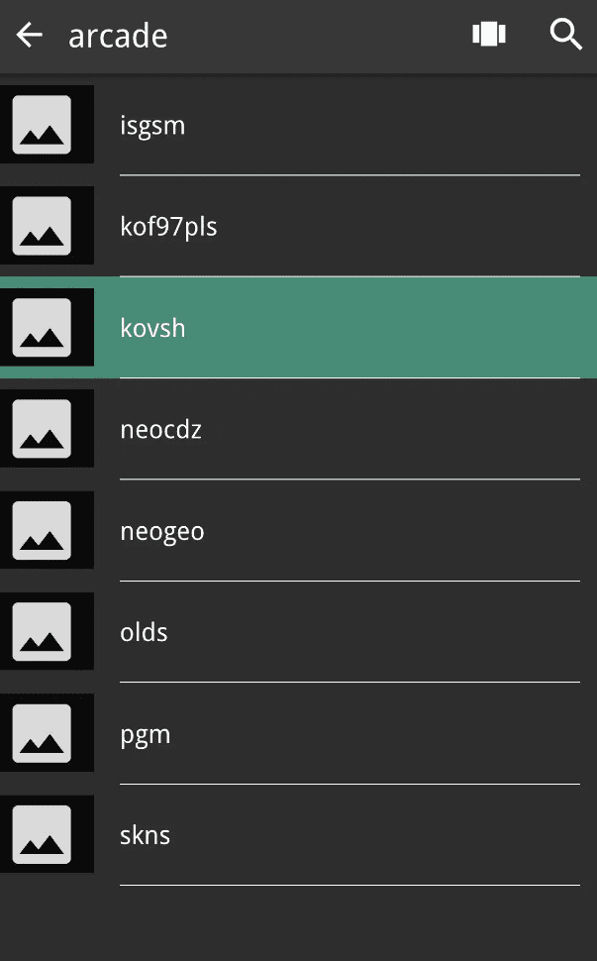597x961 pixels.
Task: Tap the pgm thumbnail icon
Action: (42, 733)
